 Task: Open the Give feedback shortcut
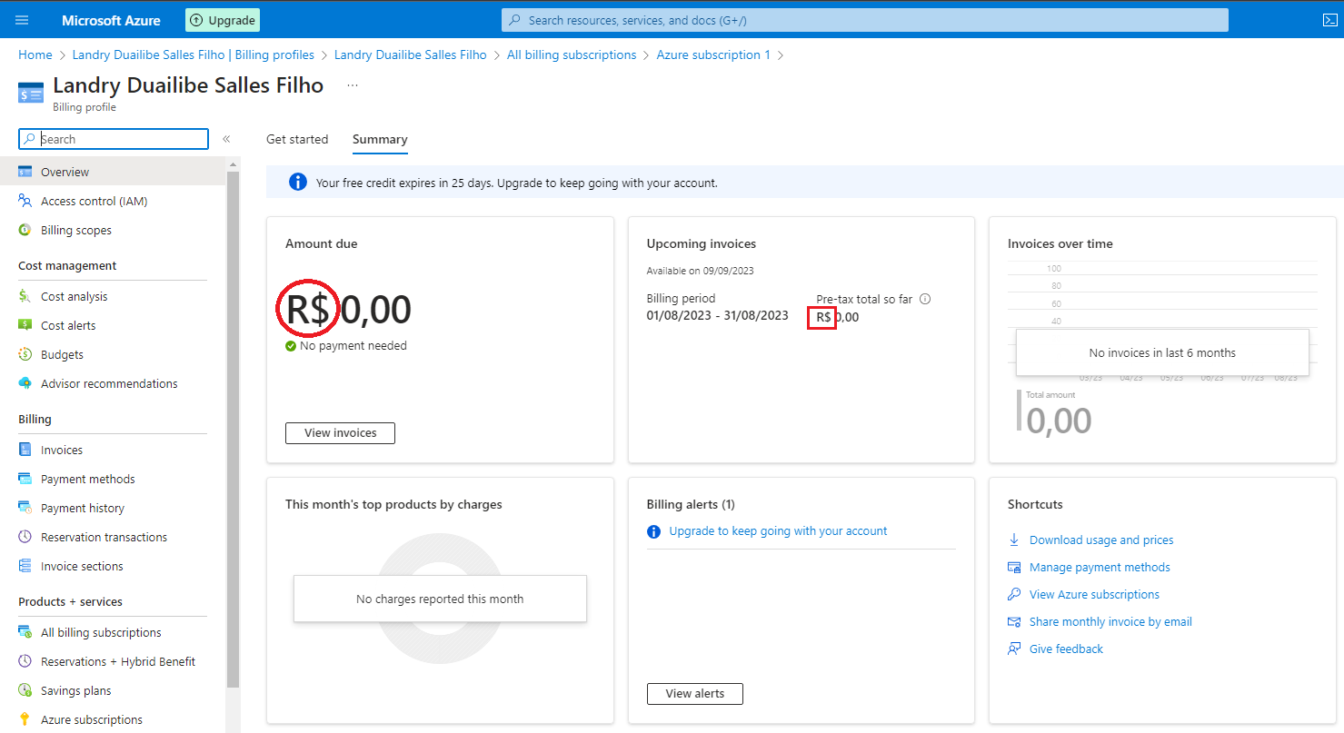pos(1066,649)
